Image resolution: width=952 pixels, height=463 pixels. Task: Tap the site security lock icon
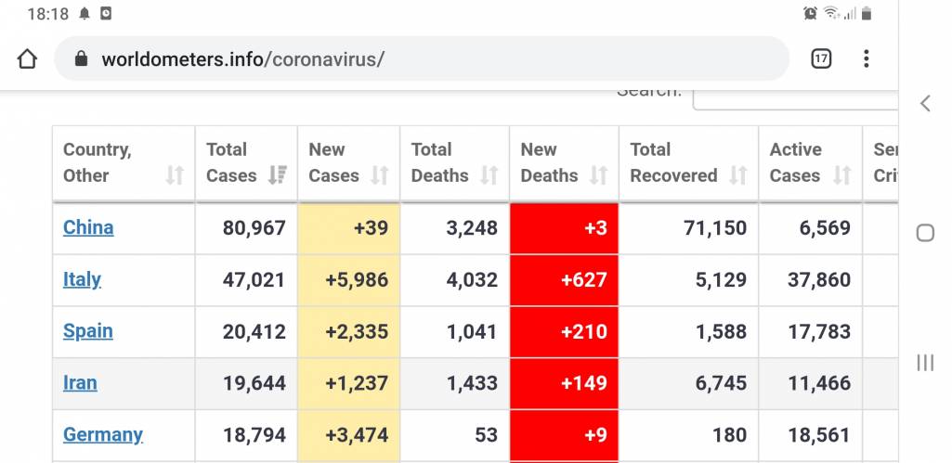click(x=81, y=59)
